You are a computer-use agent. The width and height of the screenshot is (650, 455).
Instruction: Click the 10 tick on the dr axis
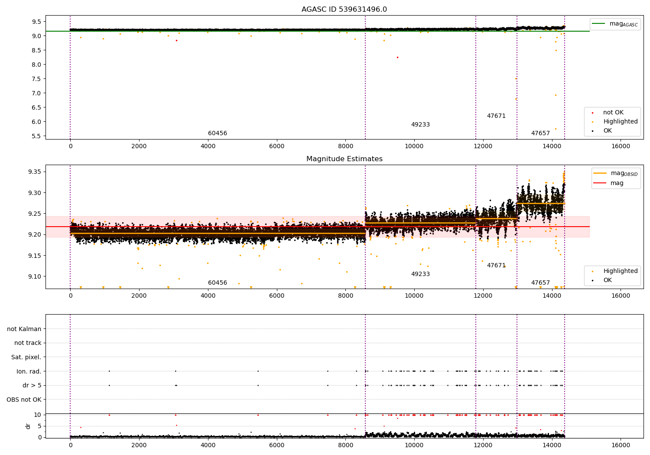pyautogui.click(x=38, y=415)
